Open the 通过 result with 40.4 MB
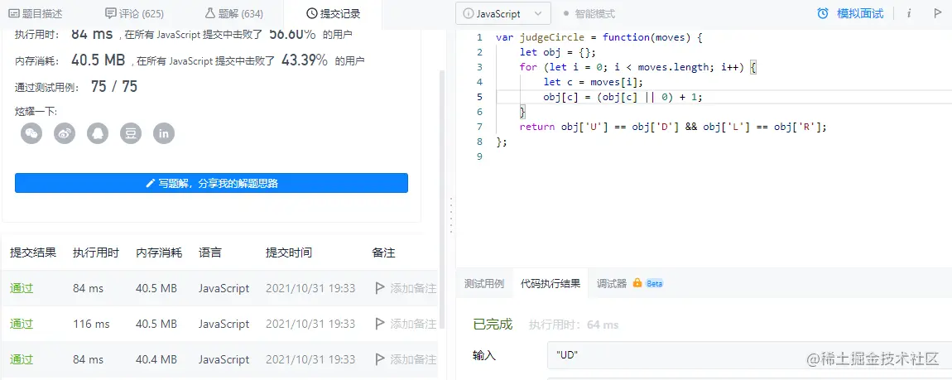Image resolution: width=952 pixels, height=380 pixels. (22, 359)
